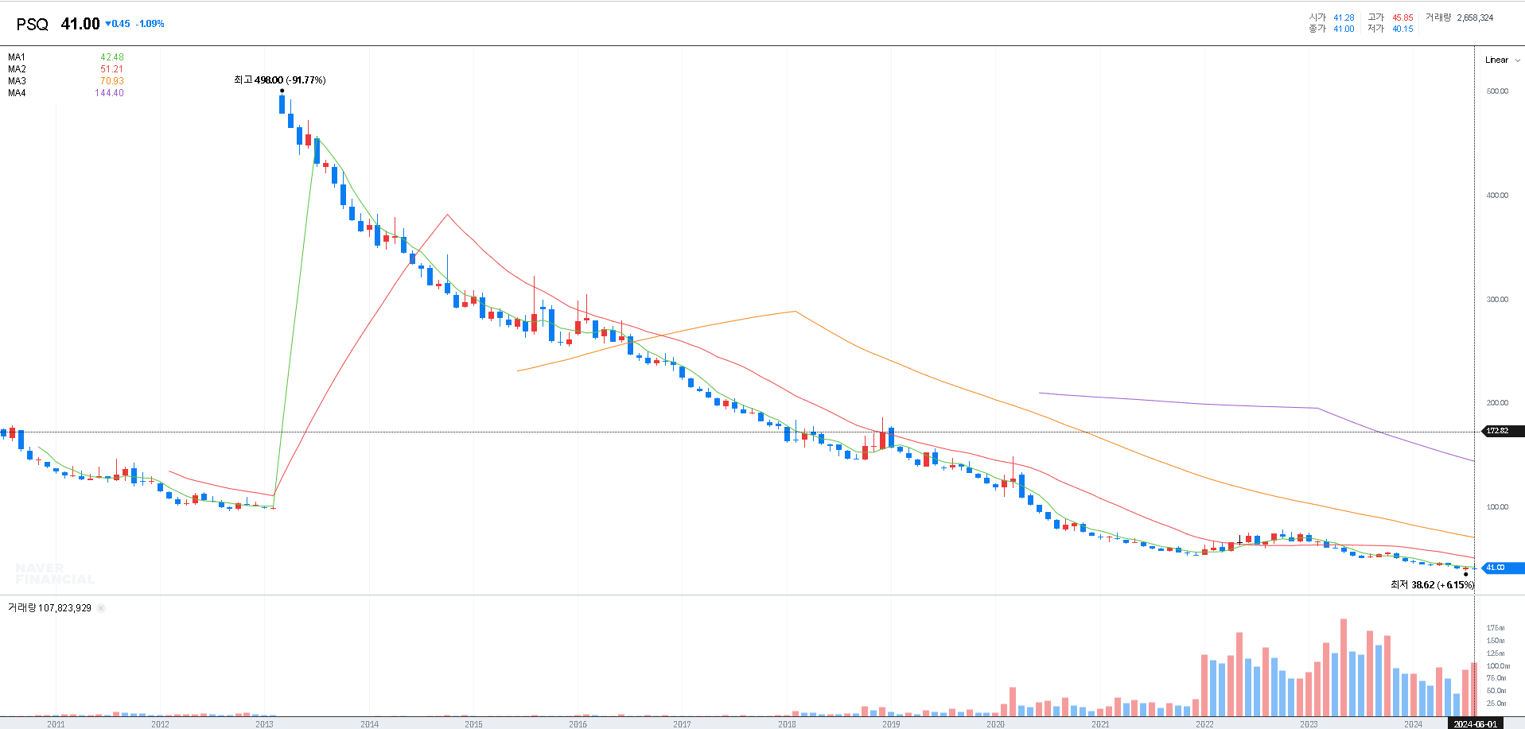Remove the 거래량 volume indicator with its X
The width and height of the screenshot is (1525, 729).
pos(101,608)
